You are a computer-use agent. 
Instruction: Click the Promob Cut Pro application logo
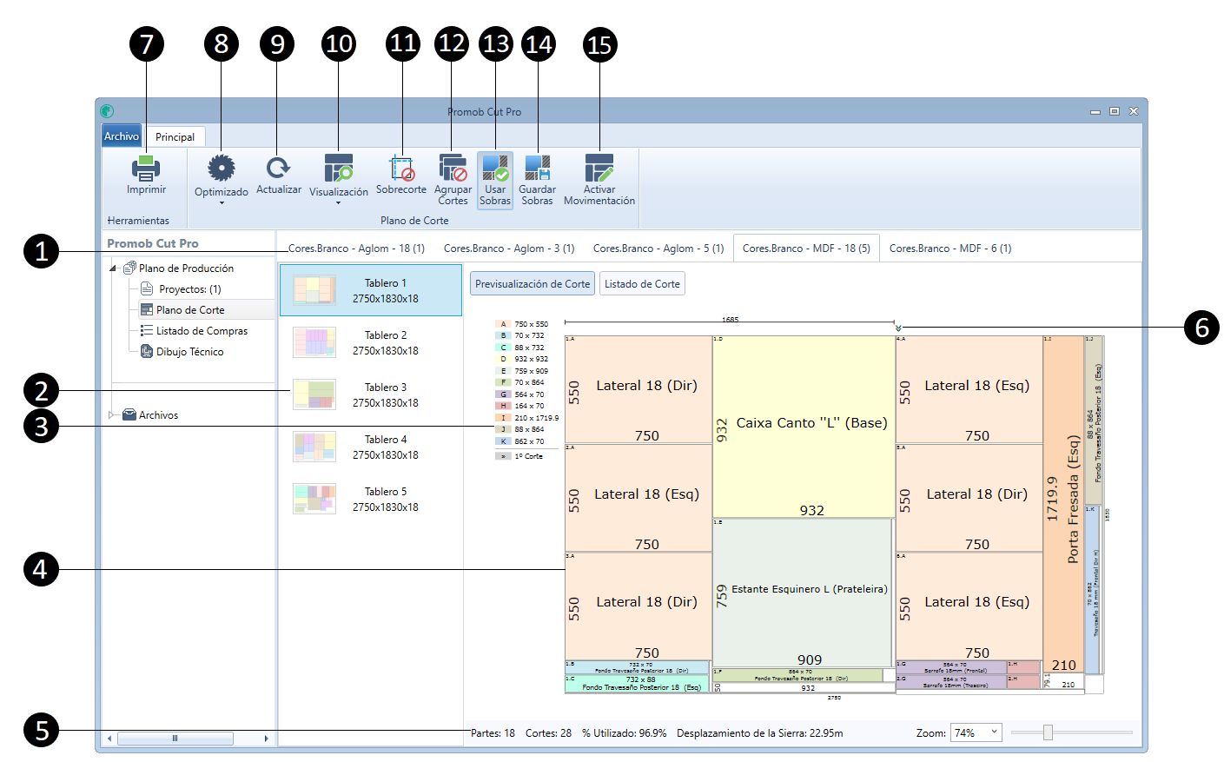[x=107, y=111]
